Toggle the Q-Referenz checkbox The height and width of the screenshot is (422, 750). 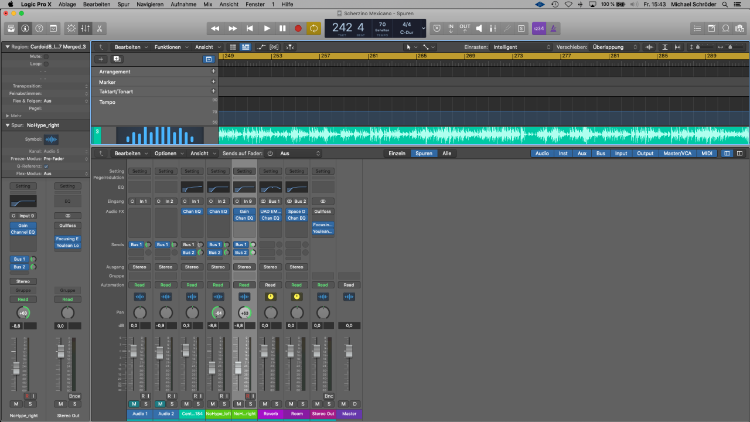click(x=46, y=166)
